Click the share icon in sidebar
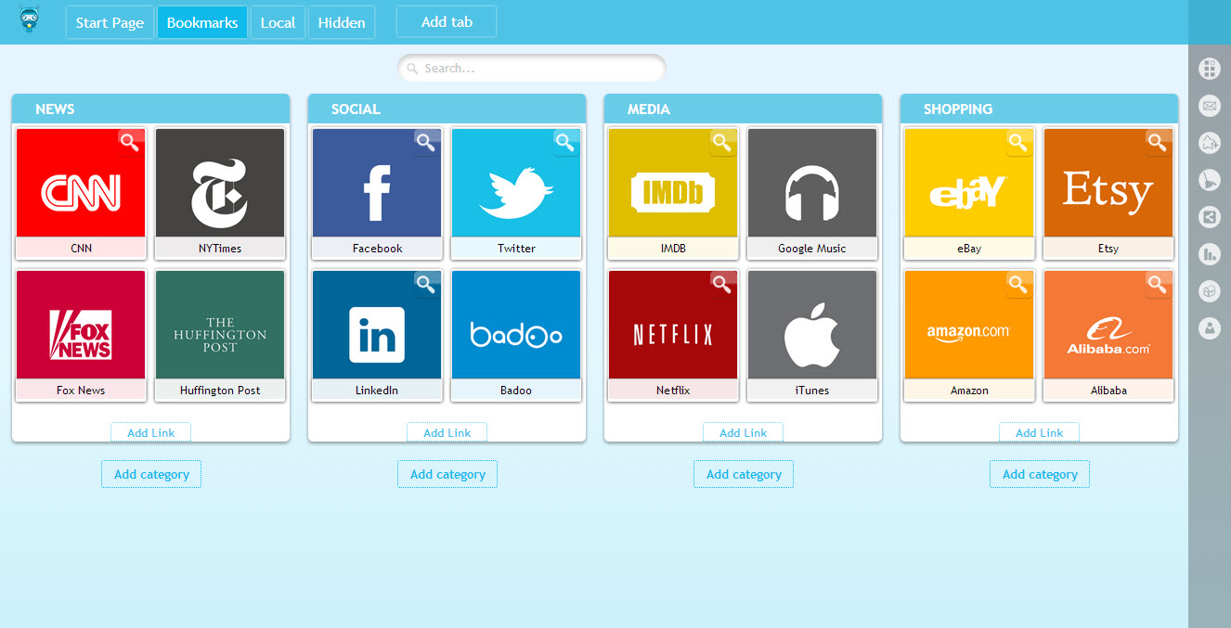Image resolution: width=1231 pixels, height=628 pixels. coord(1209,217)
